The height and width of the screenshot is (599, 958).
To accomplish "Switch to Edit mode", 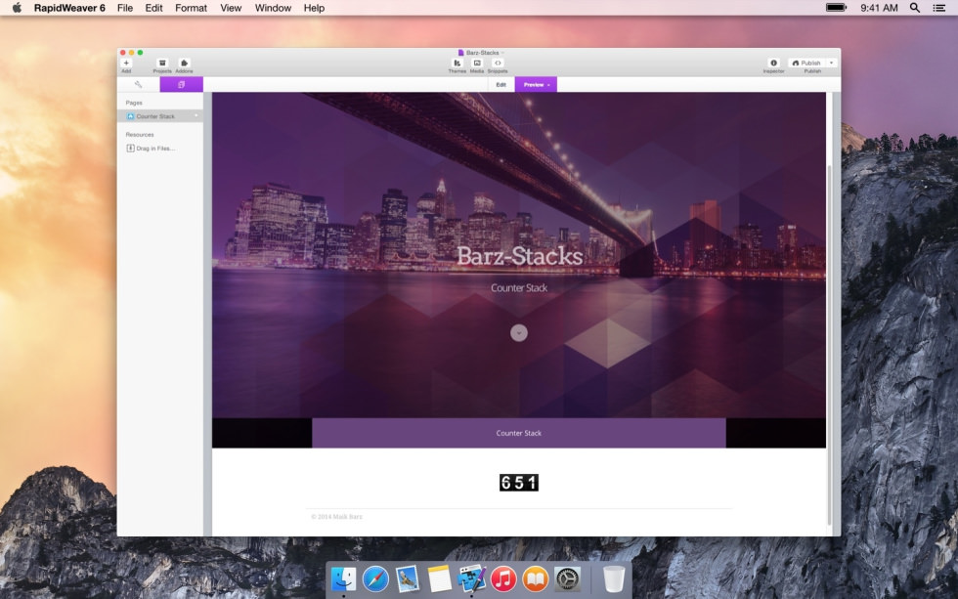I will (x=501, y=84).
